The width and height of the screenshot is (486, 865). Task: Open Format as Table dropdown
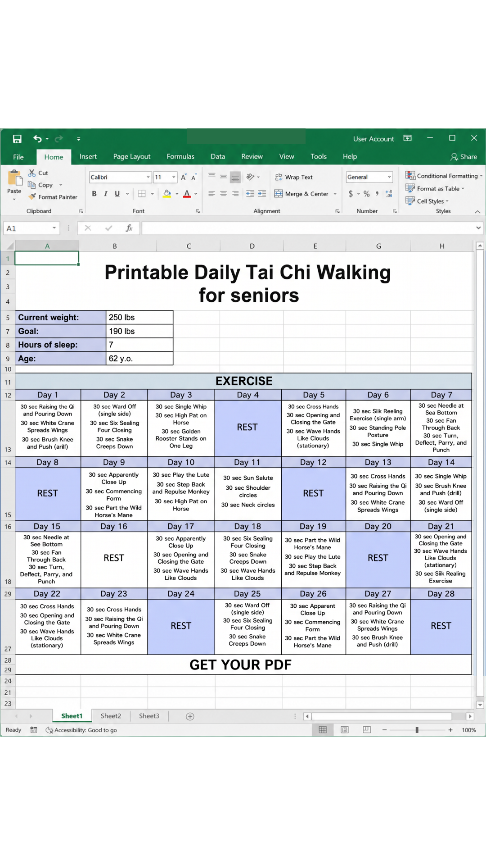tap(435, 188)
